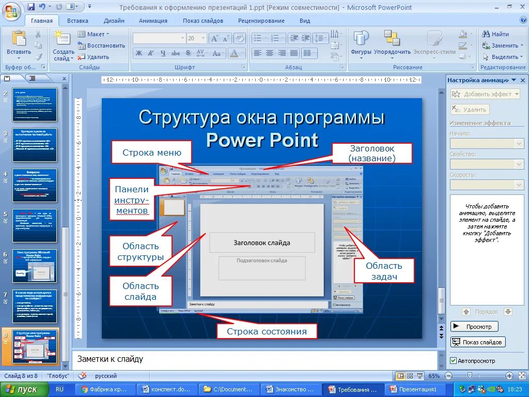Save the presentation from quick access toolbar
Image resolution: width=529 pixels, height=397 pixels.
click(x=31, y=7)
